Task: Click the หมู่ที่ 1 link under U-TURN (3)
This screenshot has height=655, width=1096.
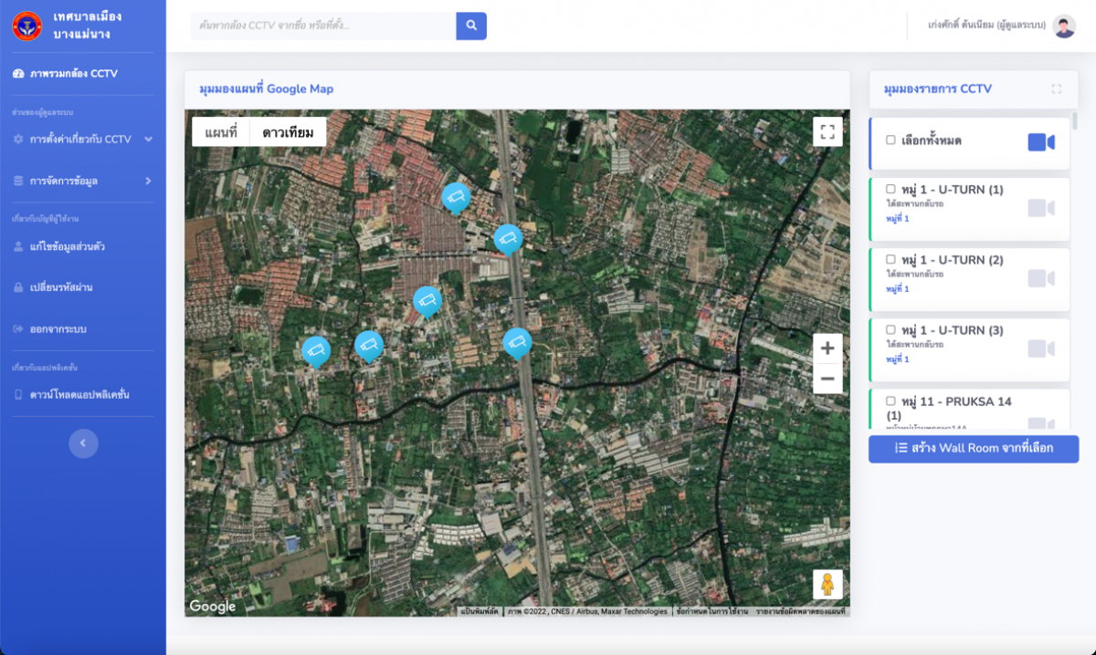Action: tap(898, 359)
